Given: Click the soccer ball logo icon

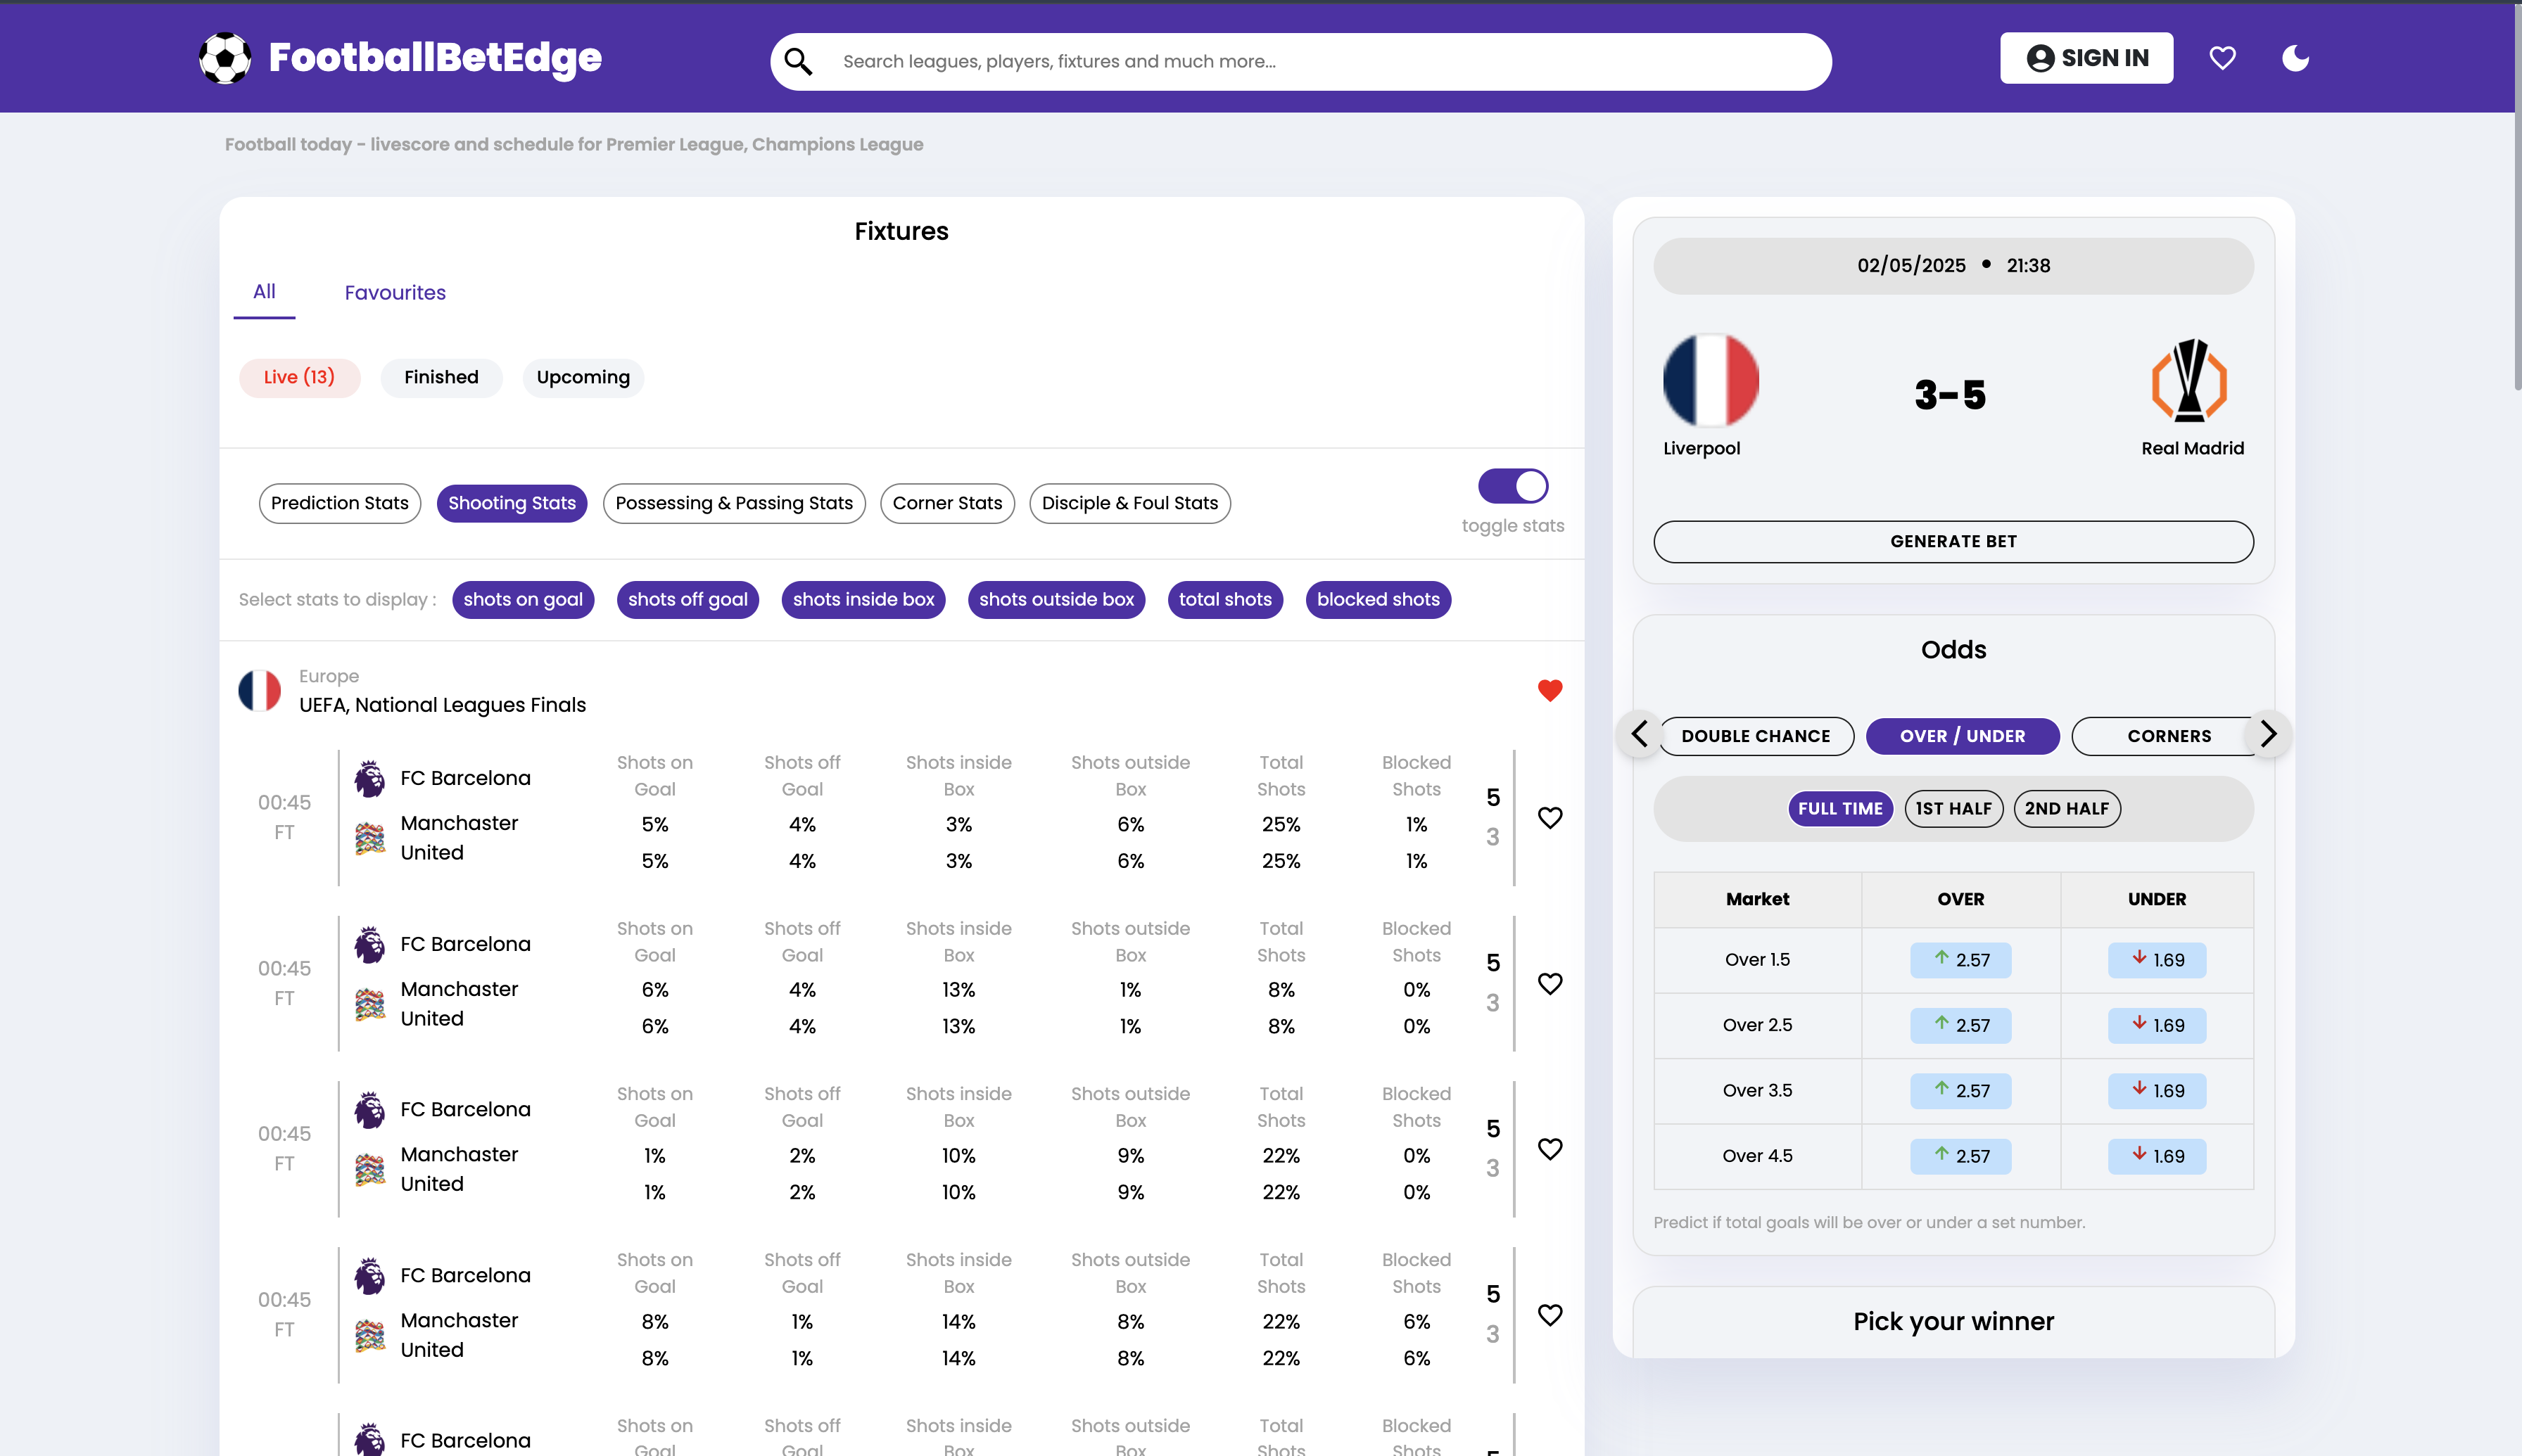Looking at the screenshot, I should 225,58.
